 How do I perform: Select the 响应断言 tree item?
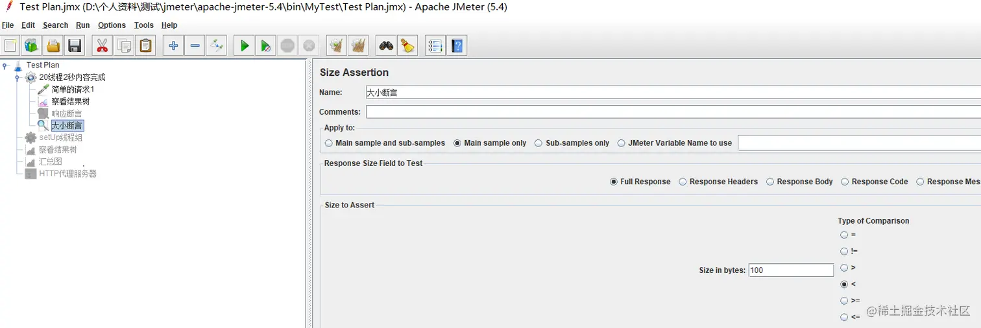66,113
